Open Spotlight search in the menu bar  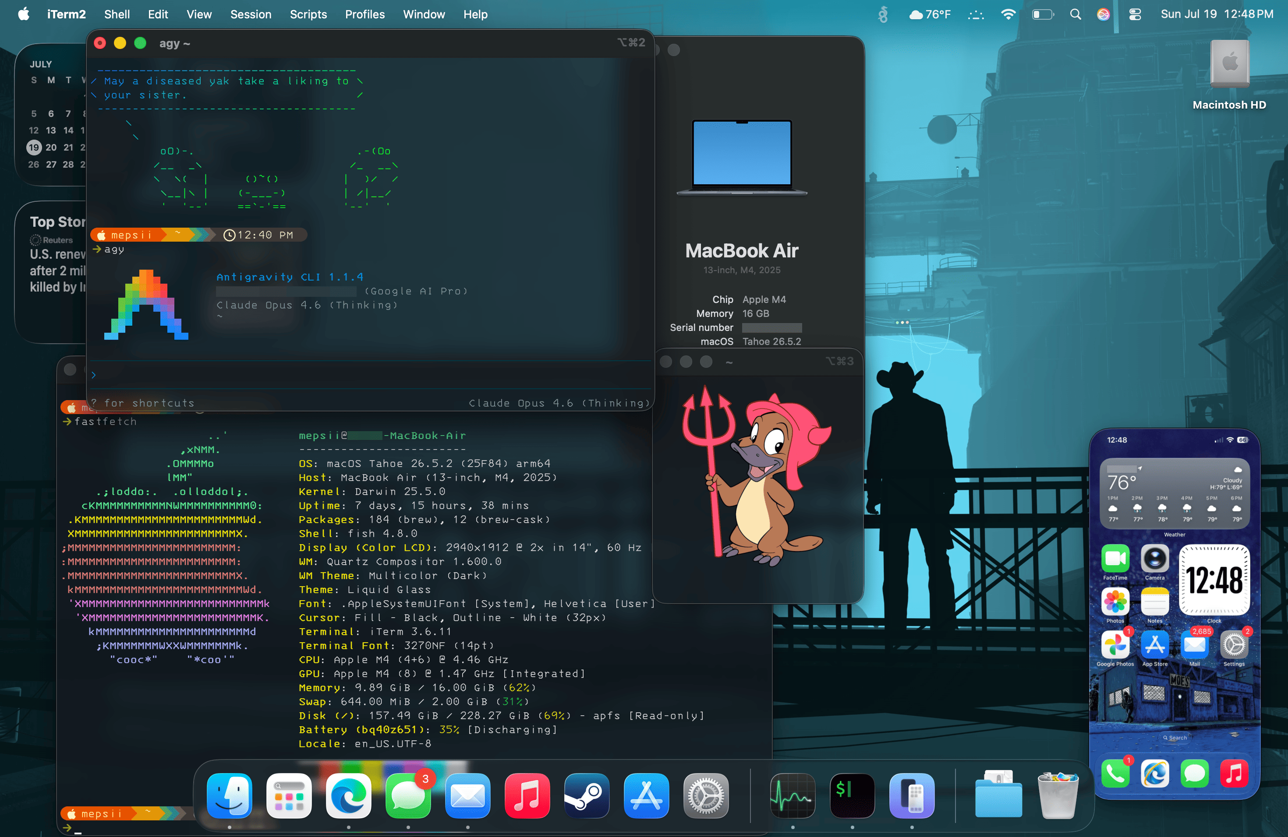pyautogui.click(x=1076, y=14)
